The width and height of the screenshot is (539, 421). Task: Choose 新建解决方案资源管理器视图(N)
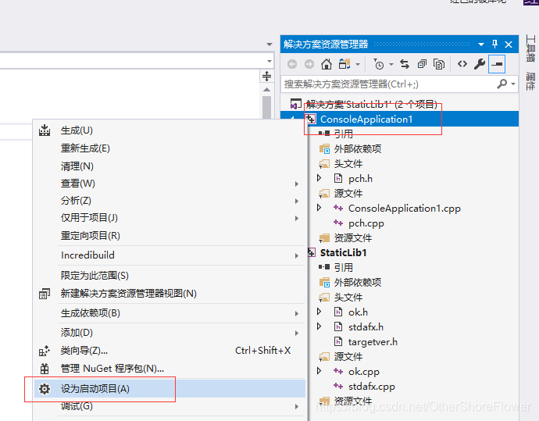tap(170, 294)
